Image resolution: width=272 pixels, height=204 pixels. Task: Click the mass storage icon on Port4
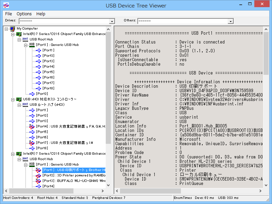point(31,126)
